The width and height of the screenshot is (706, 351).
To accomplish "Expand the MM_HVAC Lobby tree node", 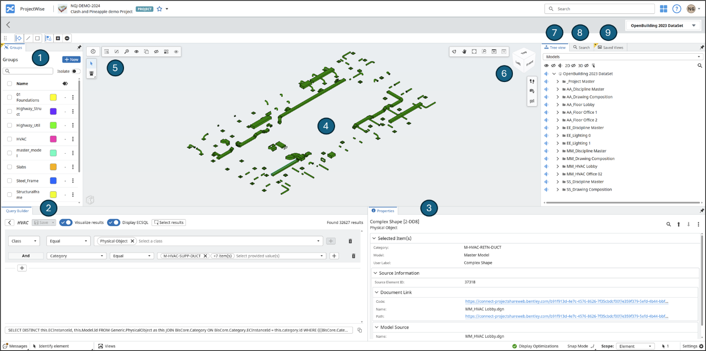I will 557,167.
